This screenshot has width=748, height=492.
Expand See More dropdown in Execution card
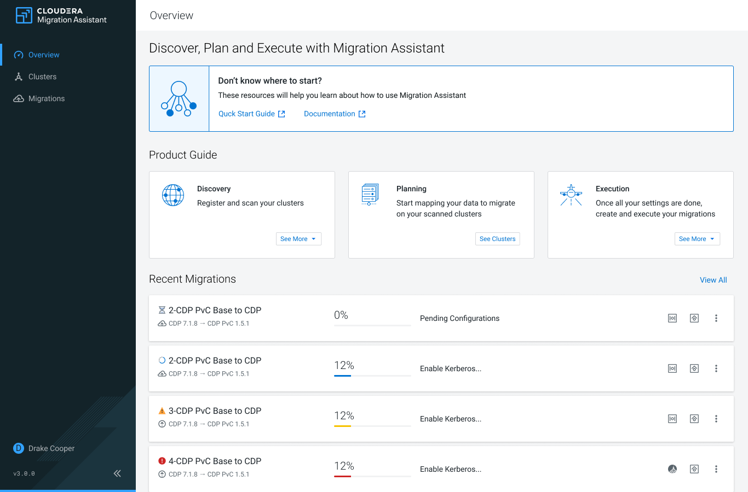[697, 239]
